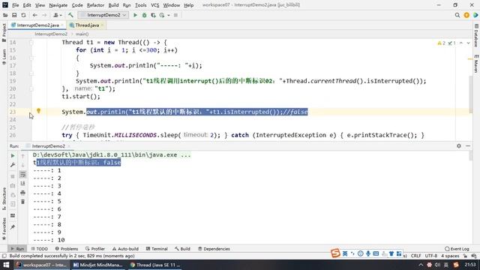
Task: Toggle Project side panel
Action: click(x=4, y=33)
